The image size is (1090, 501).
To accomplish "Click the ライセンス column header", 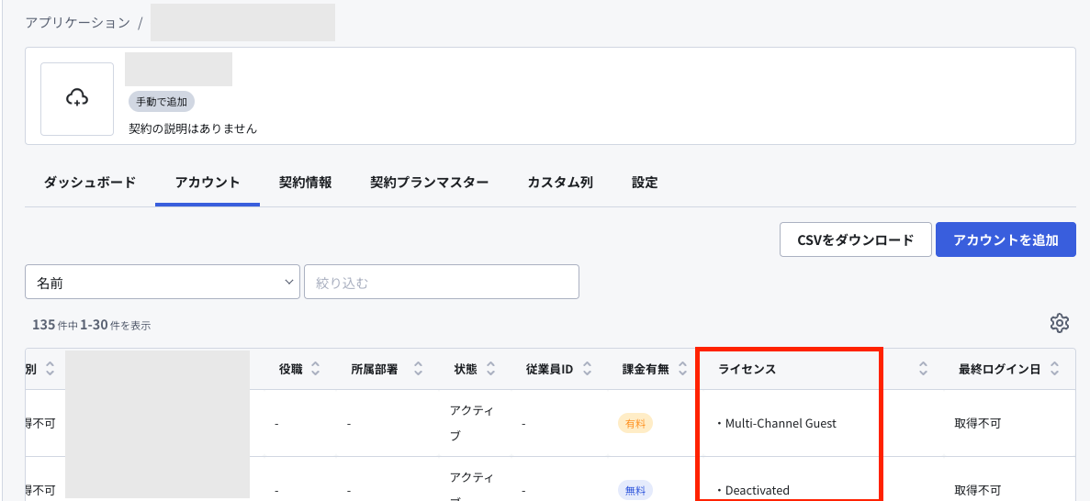I will 747,369.
